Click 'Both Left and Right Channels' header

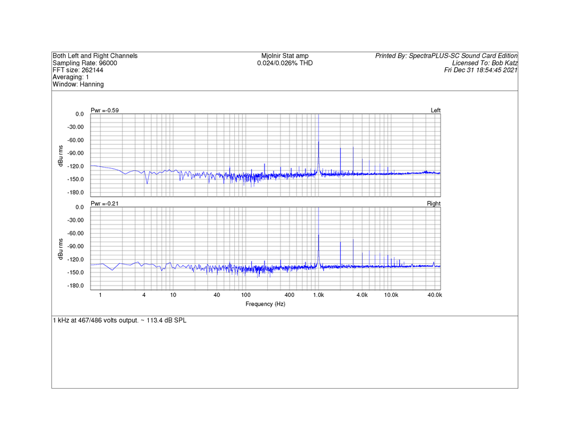click(x=95, y=56)
